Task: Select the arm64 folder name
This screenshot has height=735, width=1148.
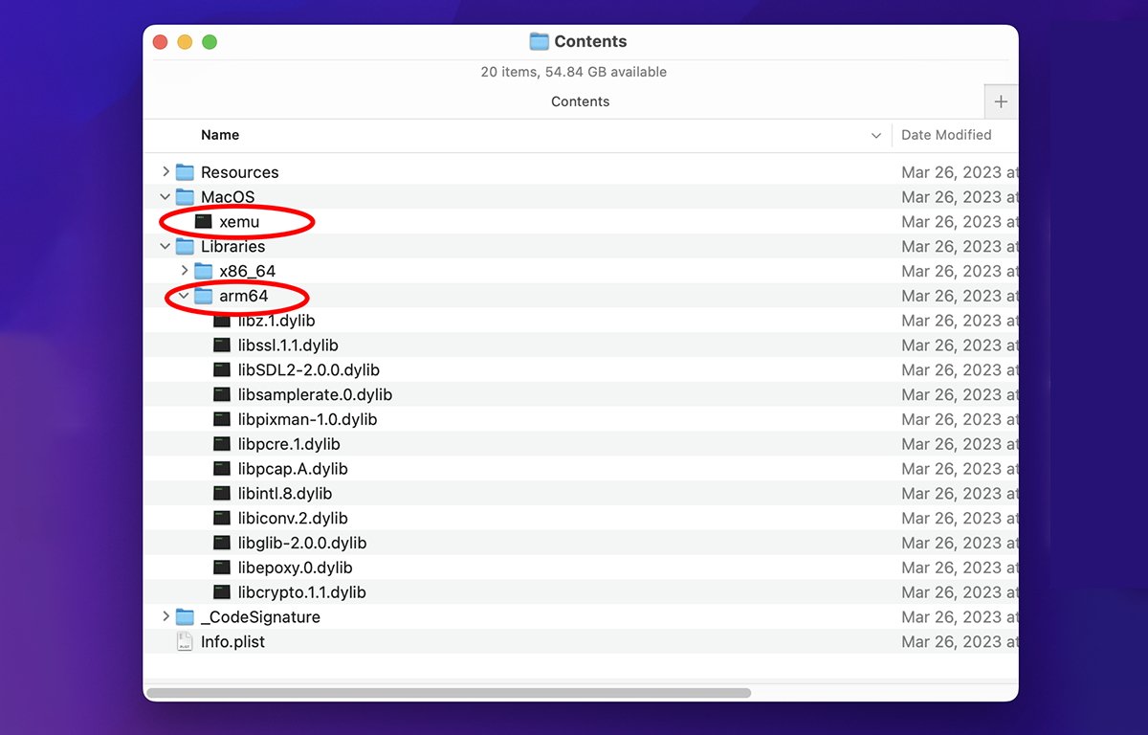Action: point(244,296)
